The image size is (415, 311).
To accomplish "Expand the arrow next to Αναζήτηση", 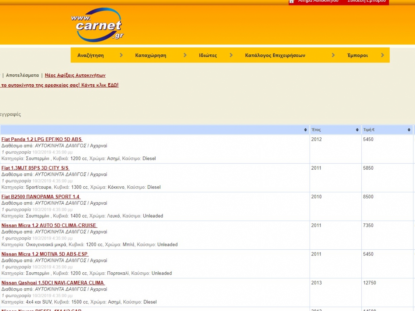I will click(121, 55).
